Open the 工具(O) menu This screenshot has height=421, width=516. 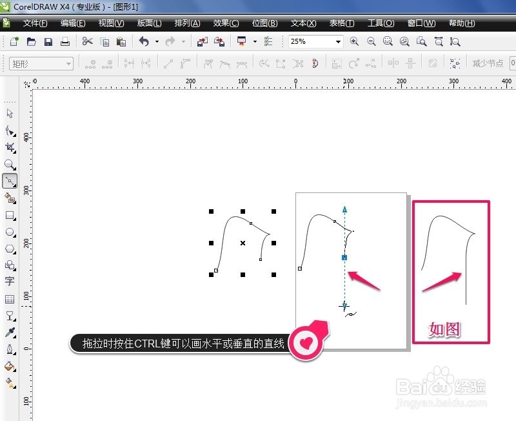[x=381, y=23]
